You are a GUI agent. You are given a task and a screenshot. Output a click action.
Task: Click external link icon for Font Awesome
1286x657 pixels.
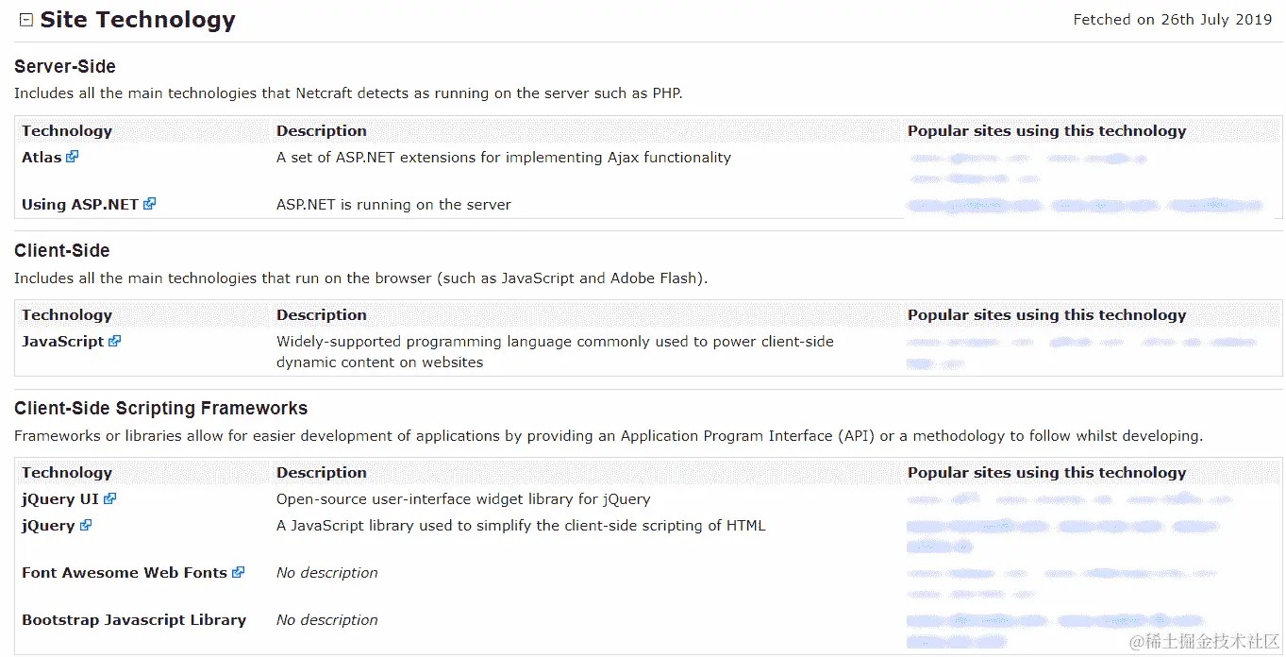click(x=239, y=572)
